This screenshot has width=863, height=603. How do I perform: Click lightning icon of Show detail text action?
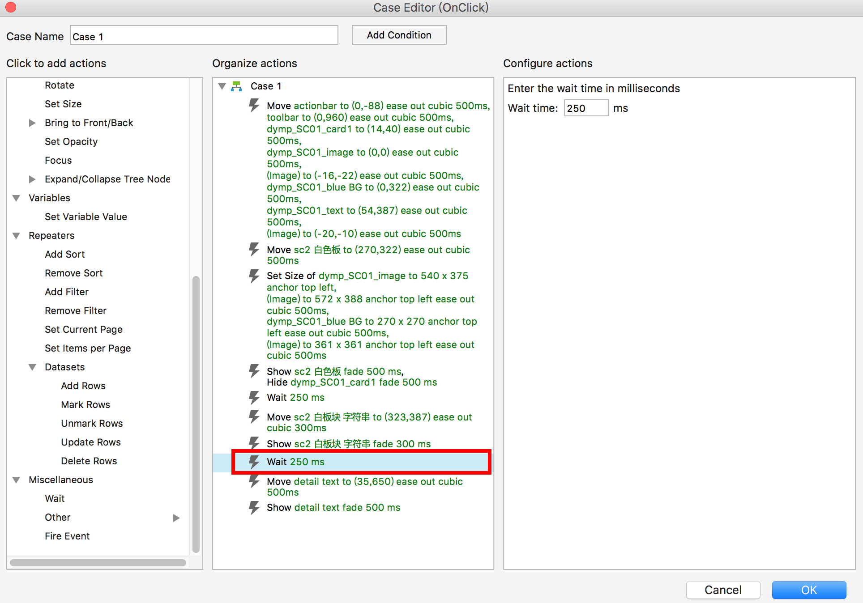coord(254,507)
